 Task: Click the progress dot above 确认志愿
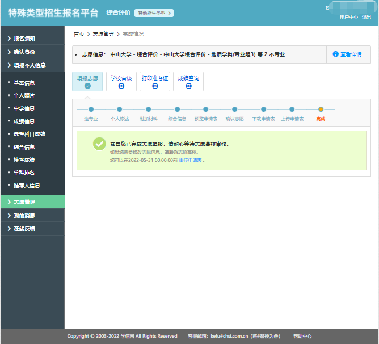234,110
